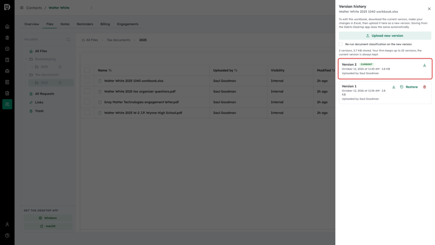Open Gray Matter Technologies engagement letter.pdf
Screen dimensions: 435x245
tap(141, 102)
